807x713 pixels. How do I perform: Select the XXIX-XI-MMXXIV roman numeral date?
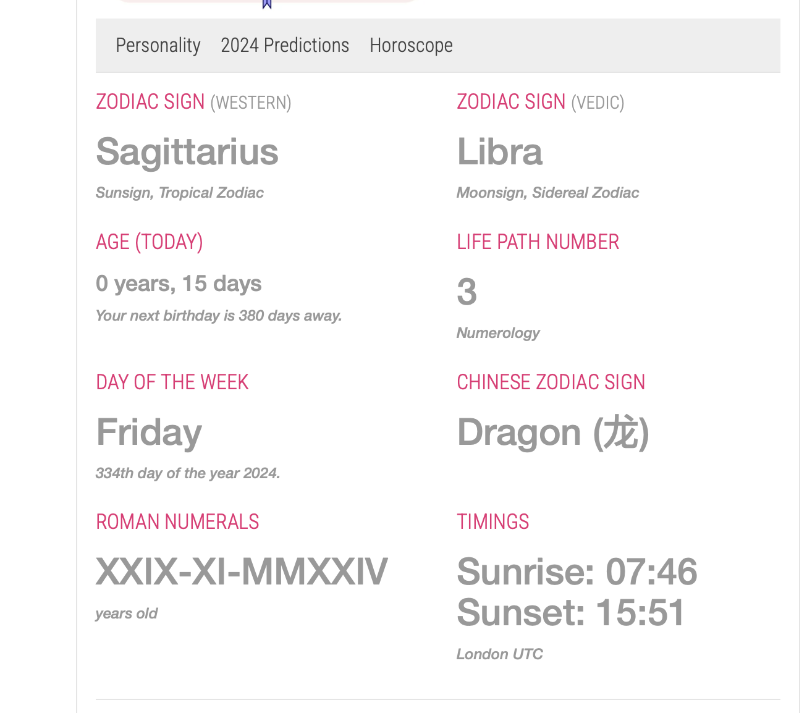242,572
